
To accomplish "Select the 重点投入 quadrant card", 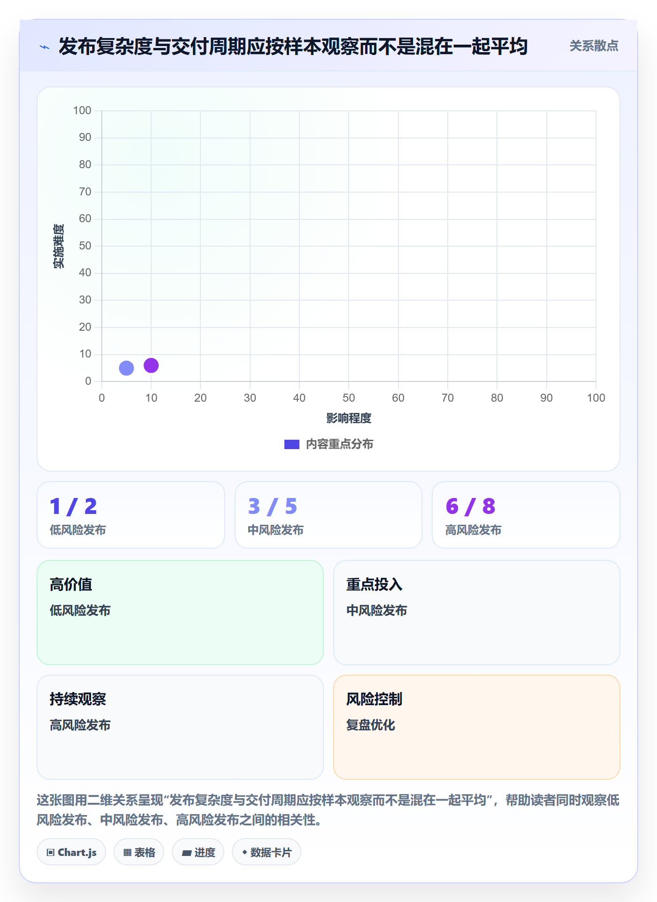I will click(477, 613).
